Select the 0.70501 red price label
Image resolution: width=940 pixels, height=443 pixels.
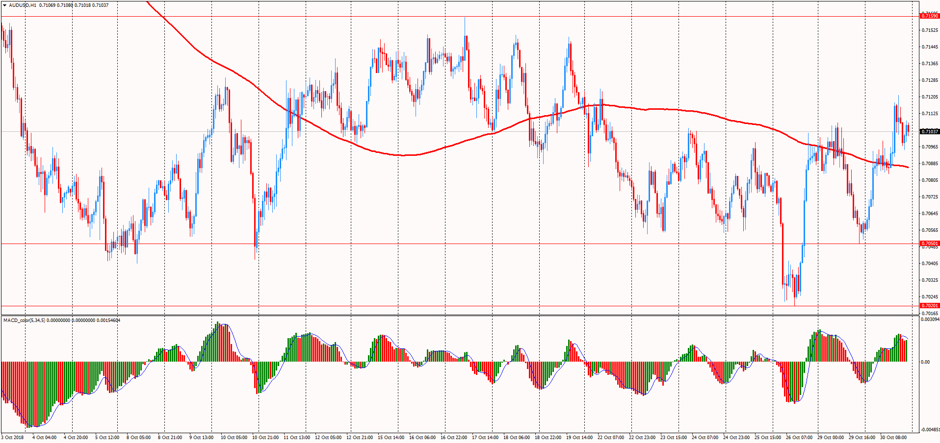tap(929, 243)
